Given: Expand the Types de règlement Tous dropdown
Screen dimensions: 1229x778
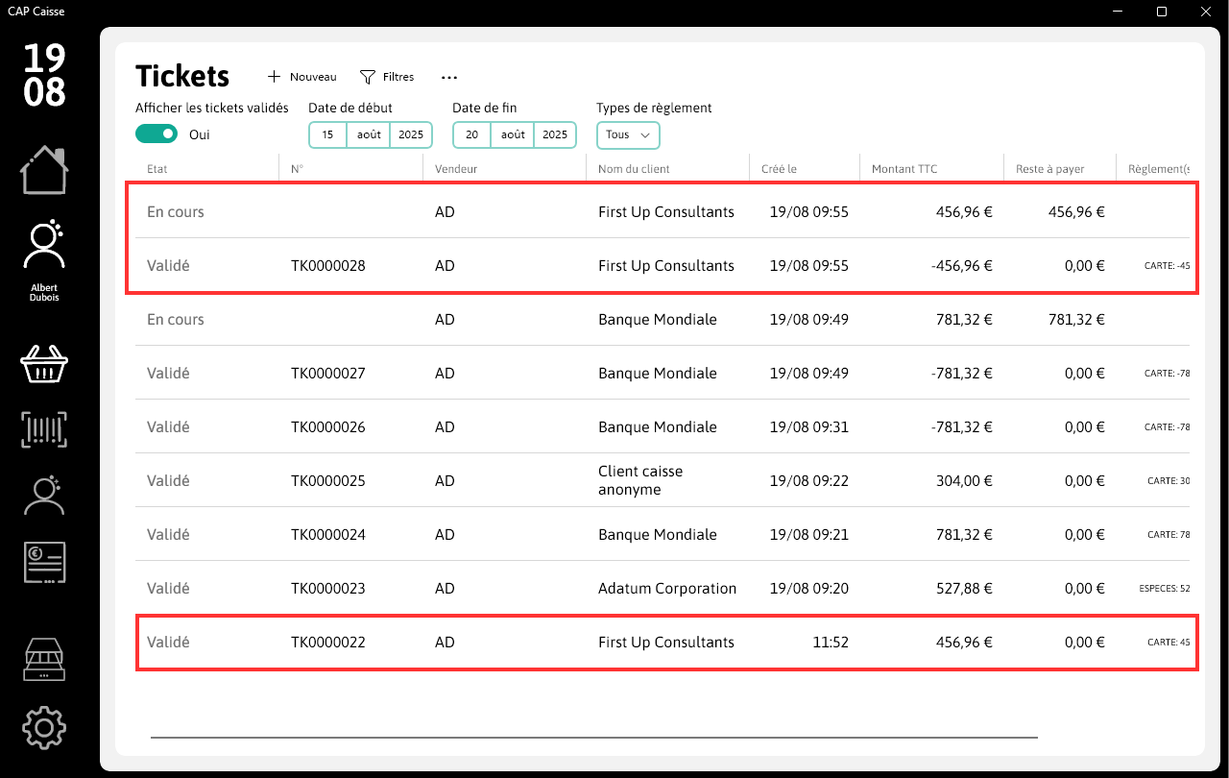Looking at the screenshot, I should point(628,134).
